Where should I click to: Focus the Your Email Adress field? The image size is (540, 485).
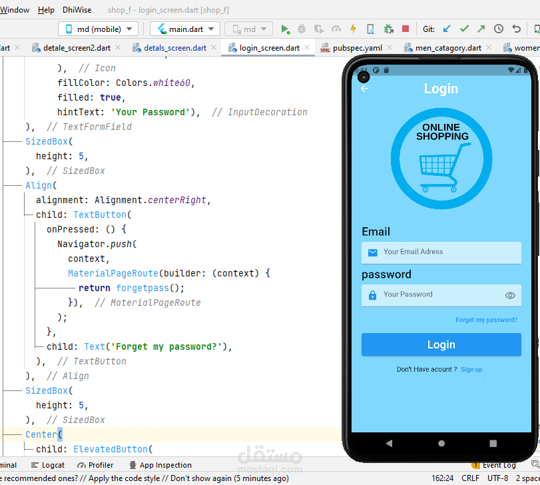[x=441, y=252]
